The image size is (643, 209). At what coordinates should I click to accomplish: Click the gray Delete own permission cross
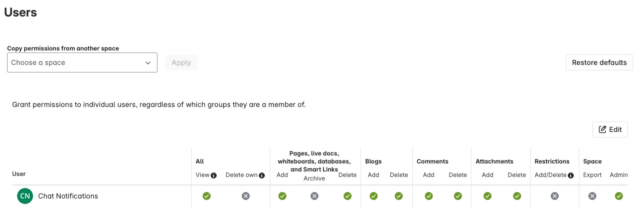(x=245, y=196)
